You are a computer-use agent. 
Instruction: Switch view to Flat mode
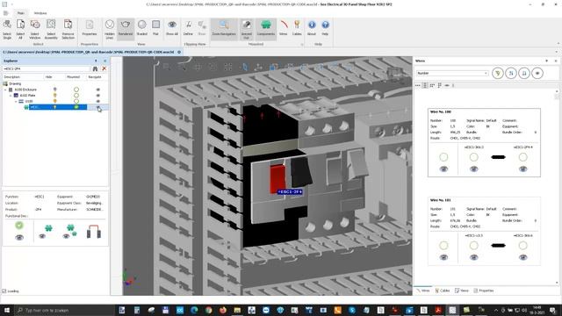coord(155,28)
